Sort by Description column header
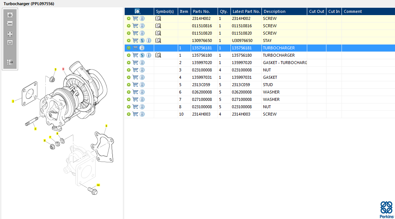The width and height of the screenshot is (395, 219). [284, 11]
